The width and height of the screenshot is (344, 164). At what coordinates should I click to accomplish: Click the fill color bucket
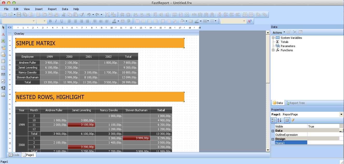point(182,21)
